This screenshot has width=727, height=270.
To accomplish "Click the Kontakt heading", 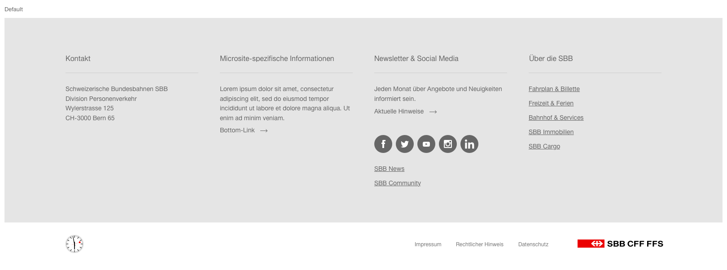I will click(78, 58).
